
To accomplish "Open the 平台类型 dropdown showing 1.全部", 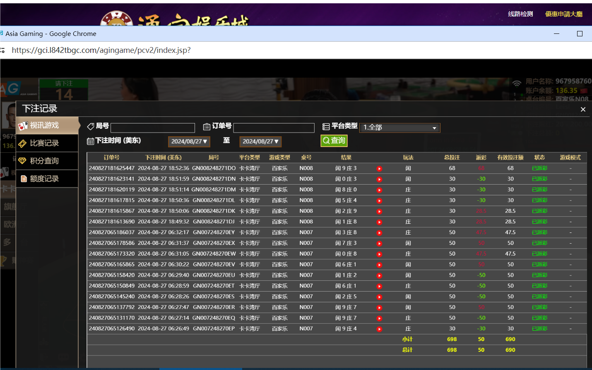I will pos(399,128).
